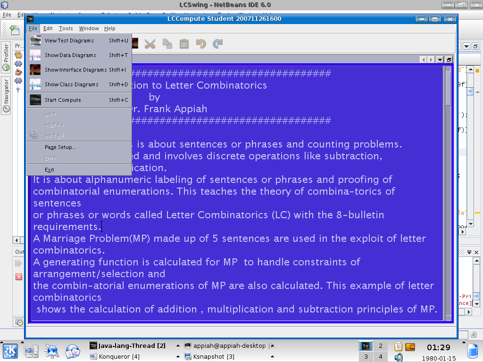The height and width of the screenshot is (362, 483).
Task: Open the mail client panel icon
Action: [x=72, y=351]
